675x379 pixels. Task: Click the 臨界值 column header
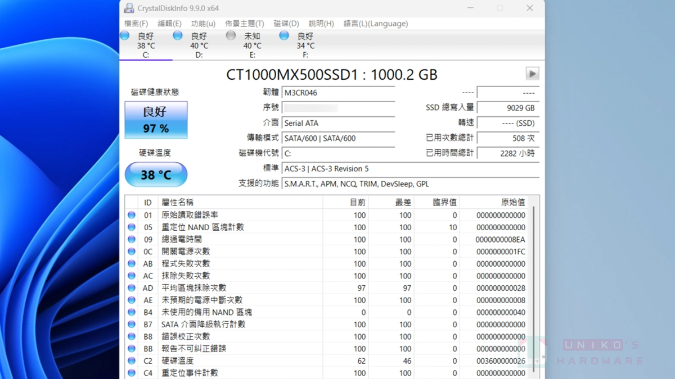click(x=437, y=202)
